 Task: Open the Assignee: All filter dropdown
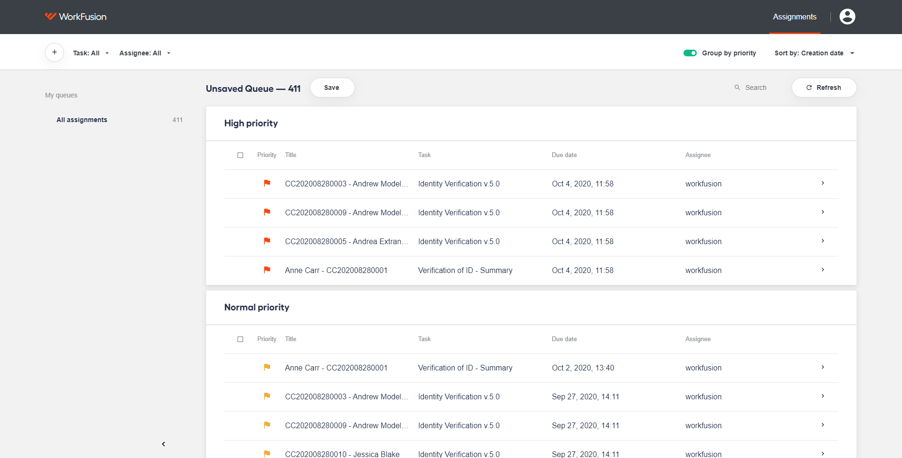tap(145, 53)
